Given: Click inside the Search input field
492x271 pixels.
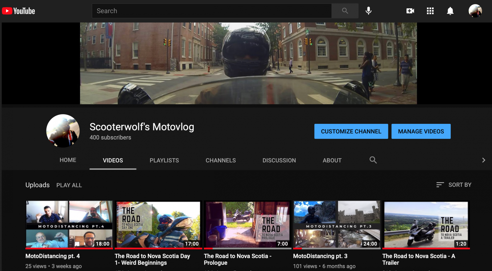Looking at the screenshot, I should point(212,11).
